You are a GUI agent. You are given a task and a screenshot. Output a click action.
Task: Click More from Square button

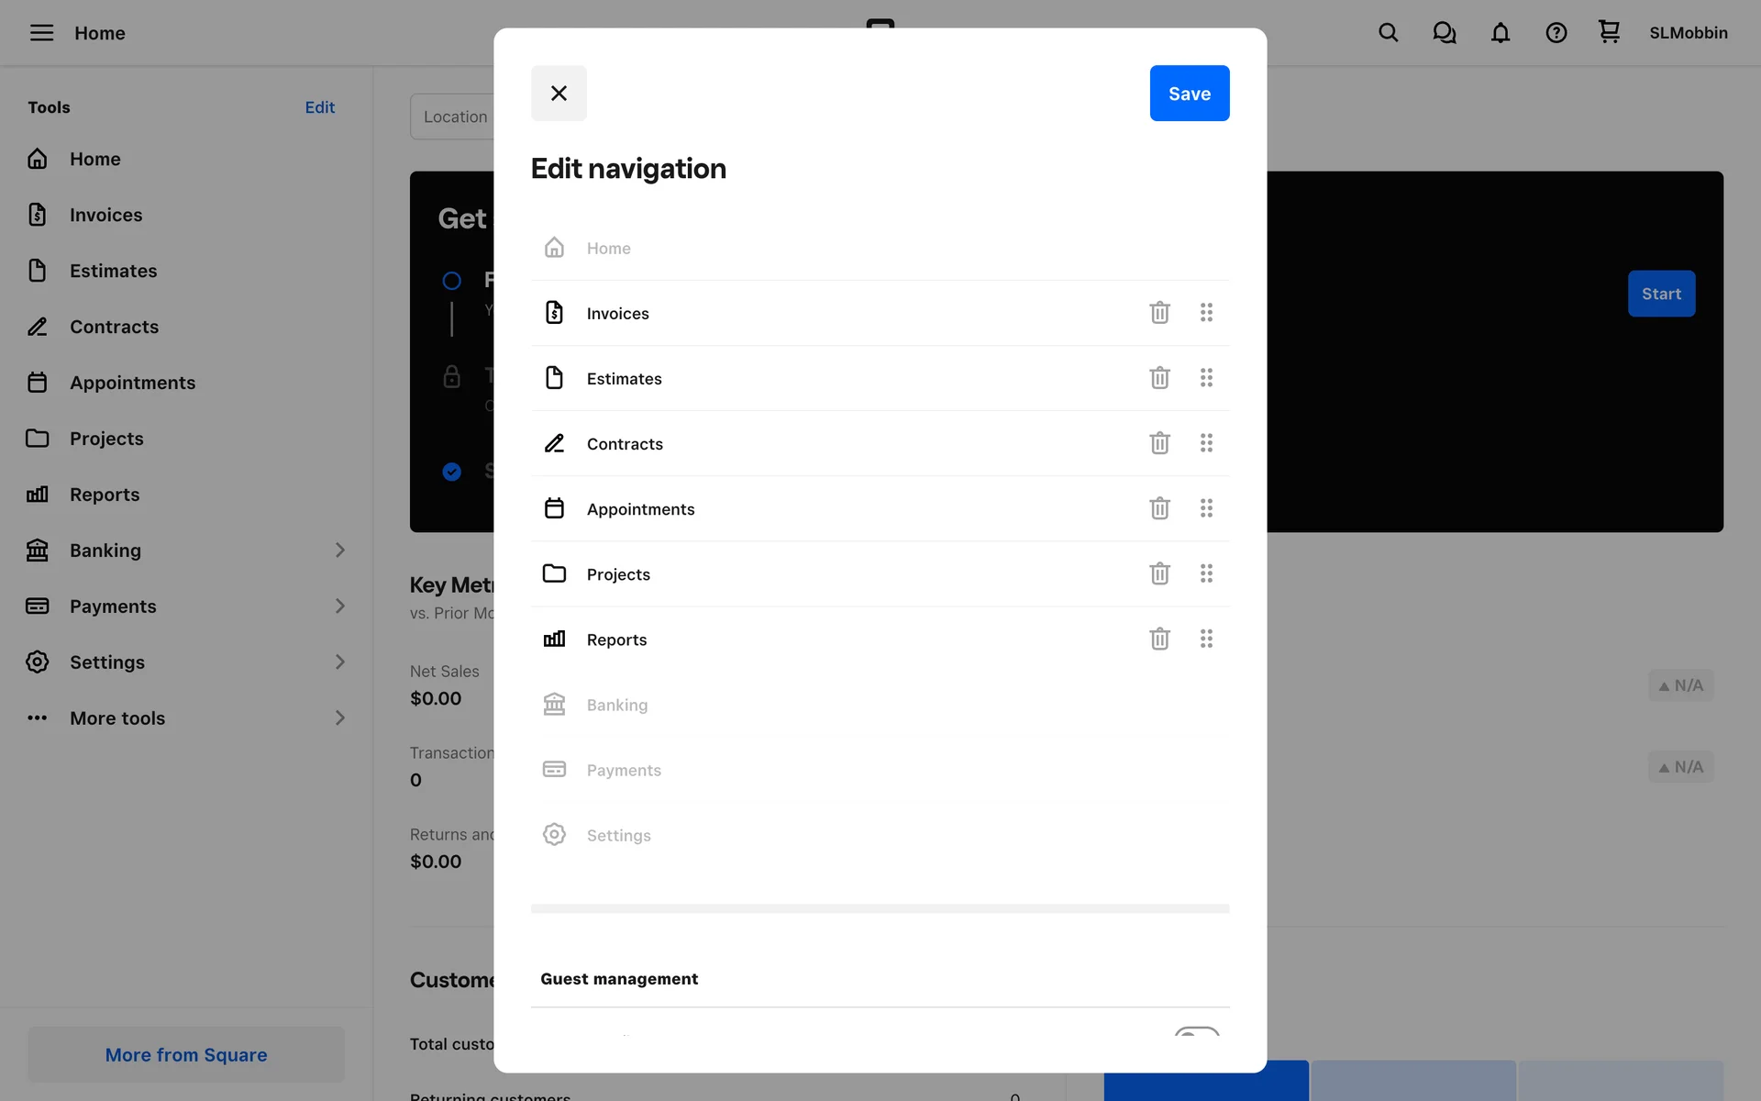click(186, 1055)
